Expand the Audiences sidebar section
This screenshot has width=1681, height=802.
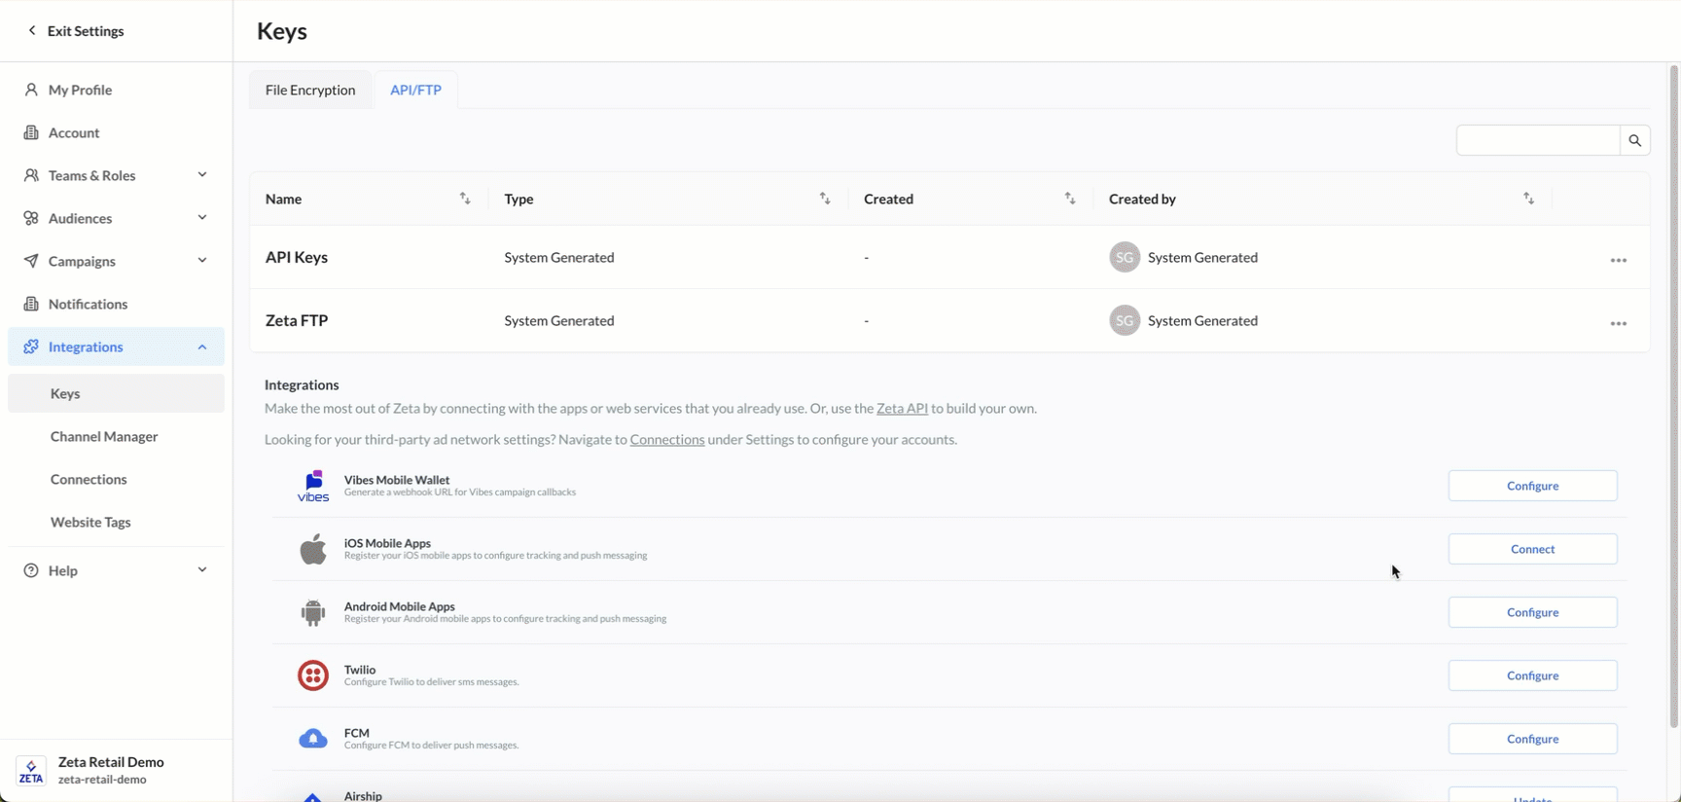coord(202,218)
